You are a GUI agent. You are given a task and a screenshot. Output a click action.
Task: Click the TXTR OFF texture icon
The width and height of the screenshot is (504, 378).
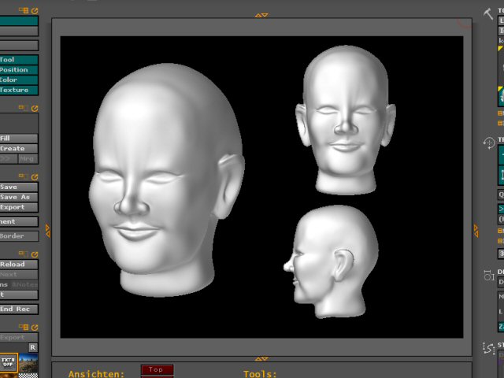[9, 363]
